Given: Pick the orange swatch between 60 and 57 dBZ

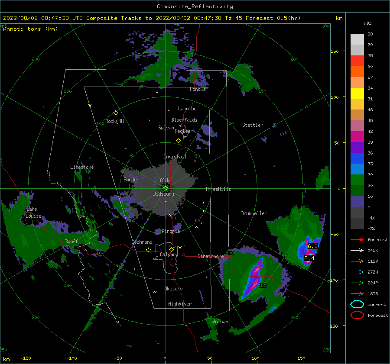Looking at the screenshot, I should coord(357,71).
